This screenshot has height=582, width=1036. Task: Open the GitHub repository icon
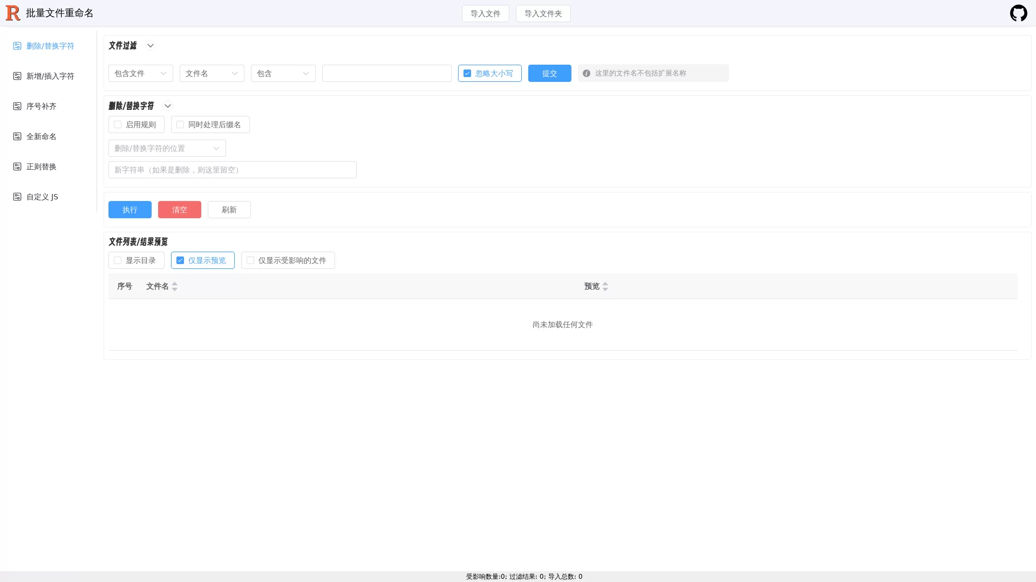coord(1018,13)
